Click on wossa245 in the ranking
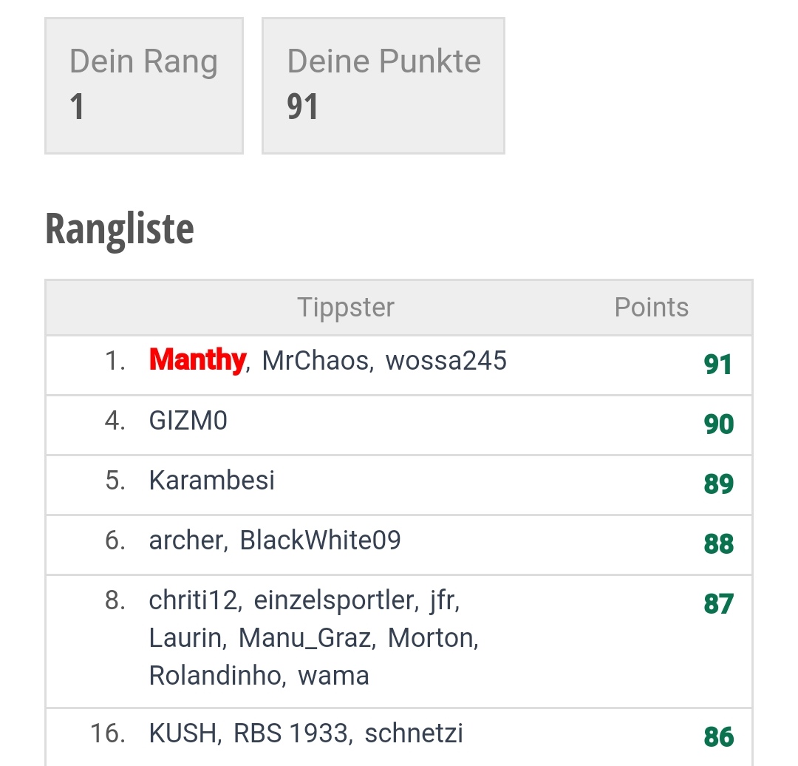 pyautogui.click(x=446, y=361)
